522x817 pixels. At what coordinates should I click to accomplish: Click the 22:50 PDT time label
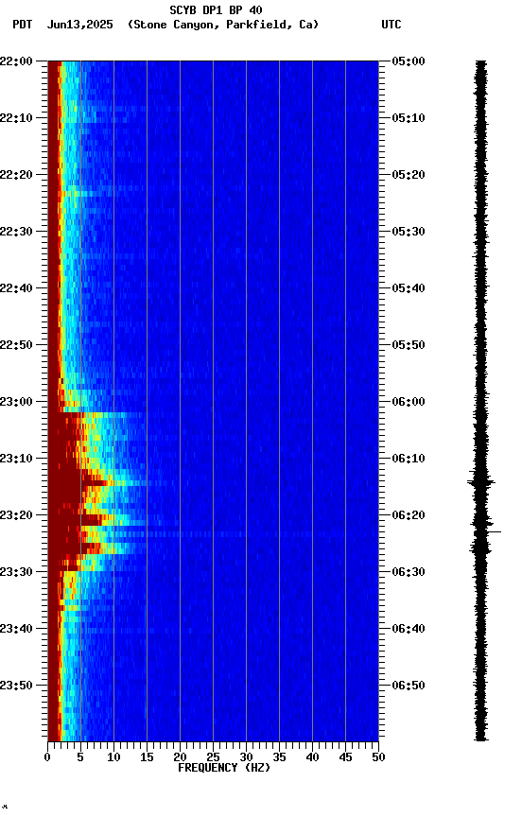coord(17,345)
